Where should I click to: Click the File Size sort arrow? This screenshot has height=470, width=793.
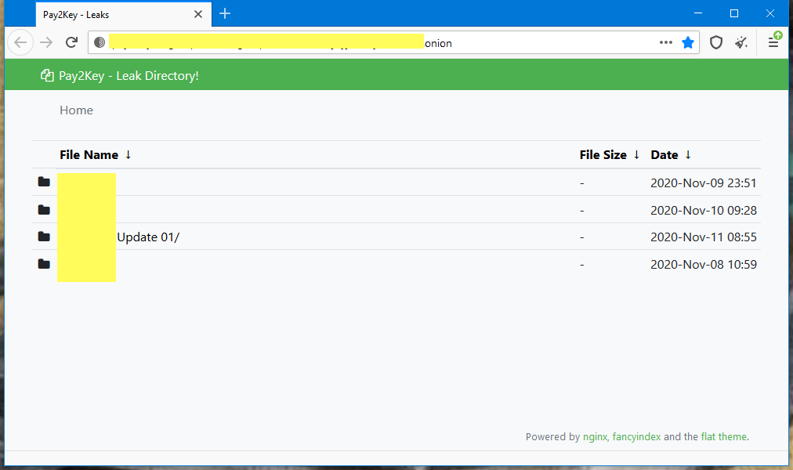637,154
